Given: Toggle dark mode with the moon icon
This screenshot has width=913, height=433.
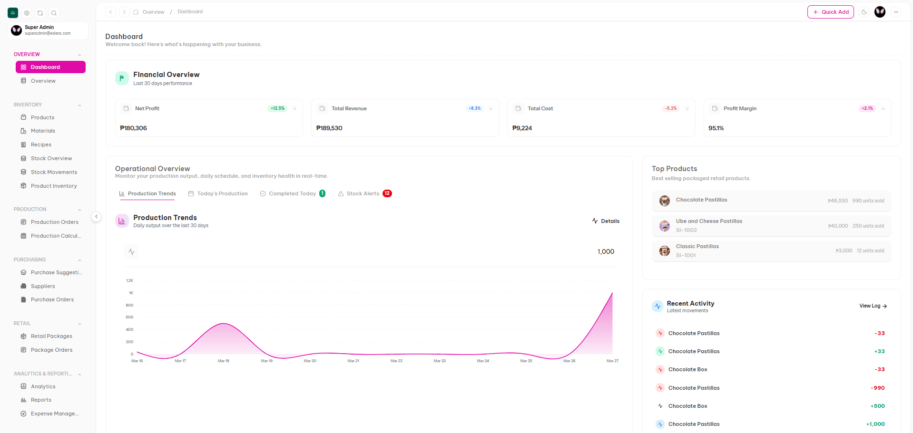Looking at the screenshot, I should pos(864,12).
